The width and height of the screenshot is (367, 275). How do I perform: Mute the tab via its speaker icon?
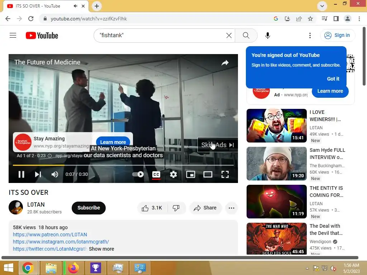coord(75,6)
